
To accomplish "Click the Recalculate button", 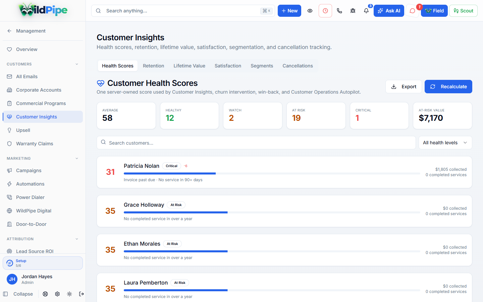I will pos(448,87).
